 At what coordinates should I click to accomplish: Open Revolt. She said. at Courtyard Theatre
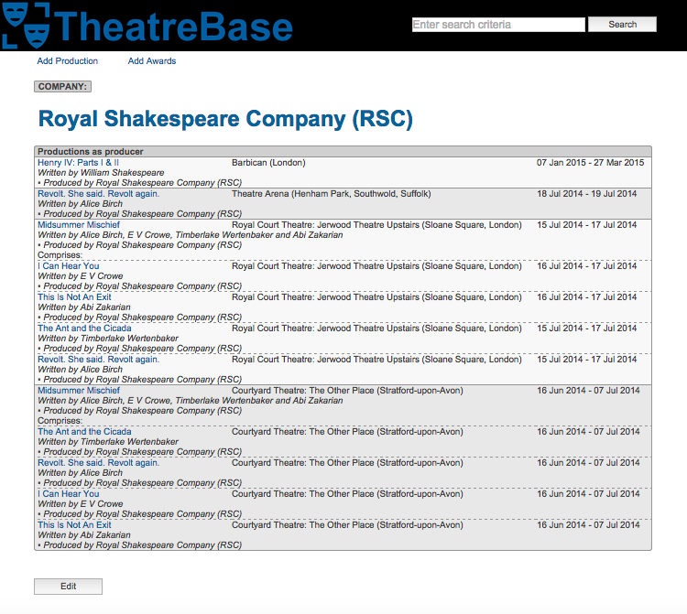pyautogui.click(x=99, y=463)
